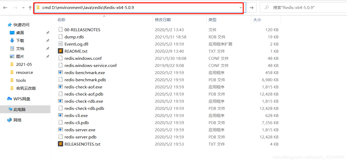Select the redis-server.exe file
This screenshot has width=347, height=162.
(80, 130)
